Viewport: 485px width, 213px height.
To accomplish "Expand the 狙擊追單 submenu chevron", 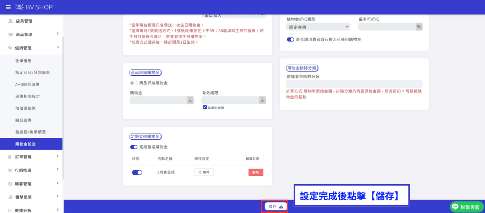I will 58,196.
